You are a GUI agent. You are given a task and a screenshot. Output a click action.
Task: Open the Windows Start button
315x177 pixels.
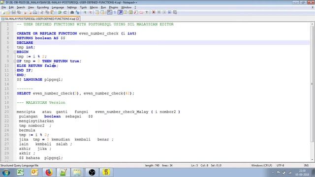pos(6,173)
